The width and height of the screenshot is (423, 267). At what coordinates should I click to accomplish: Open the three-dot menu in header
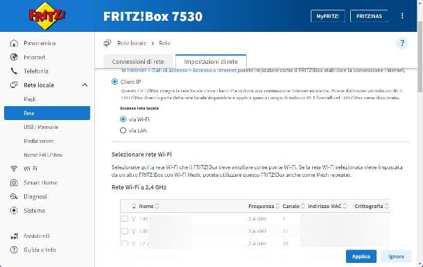click(x=402, y=16)
